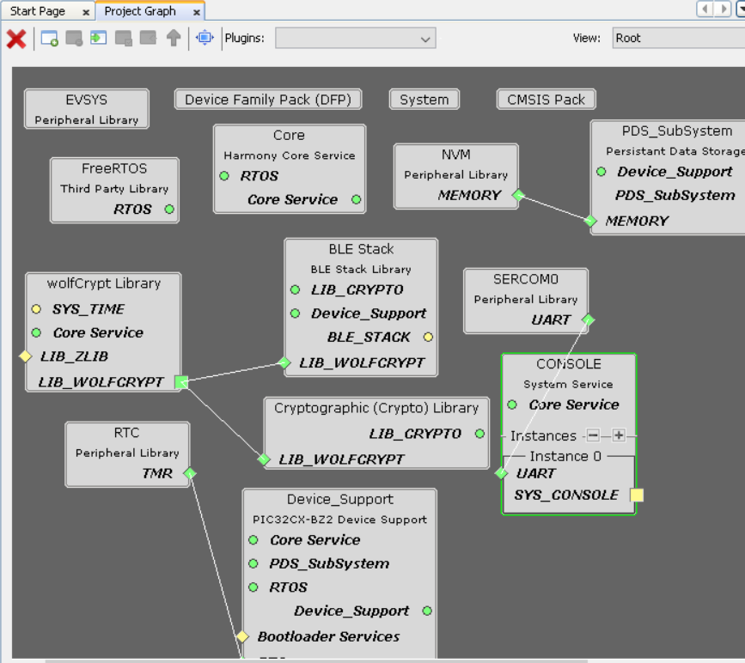Click the green RTOS dot on FreeRTOS
745x663 pixels.
pos(169,209)
